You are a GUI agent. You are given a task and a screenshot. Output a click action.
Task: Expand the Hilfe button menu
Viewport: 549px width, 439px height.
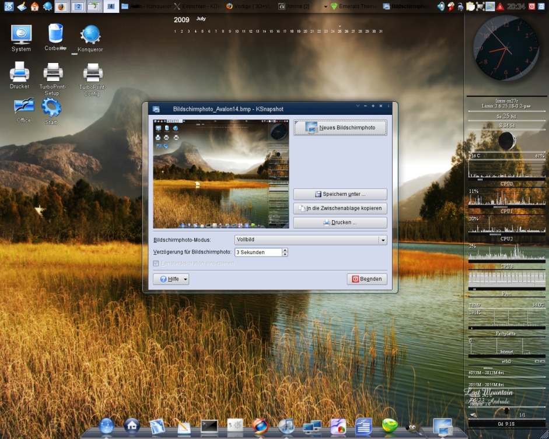click(171, 279)
